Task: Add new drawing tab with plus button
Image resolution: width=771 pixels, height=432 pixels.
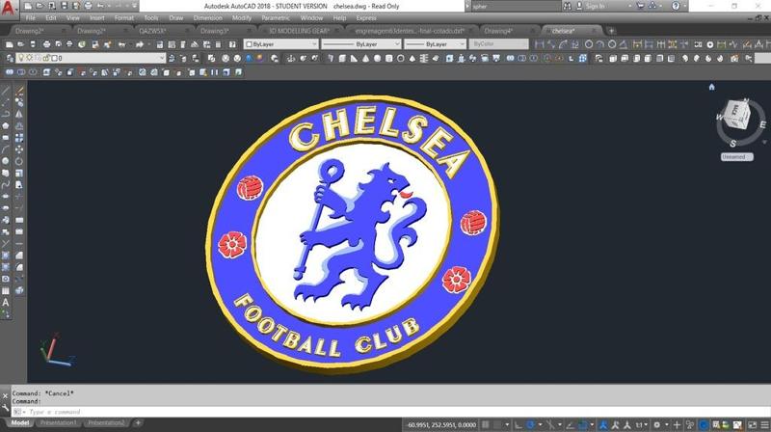Action: [611, 31]
